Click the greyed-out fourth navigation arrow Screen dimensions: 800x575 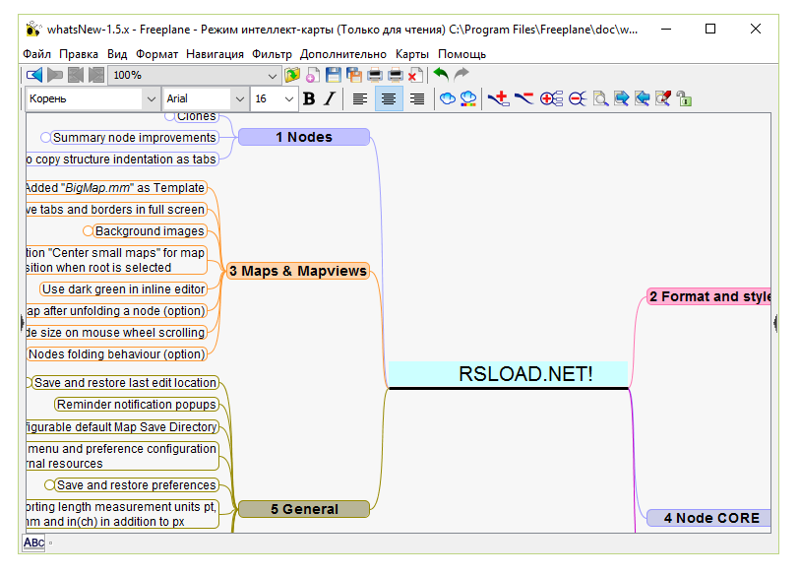pyautogui.click(x=95, y=75)
